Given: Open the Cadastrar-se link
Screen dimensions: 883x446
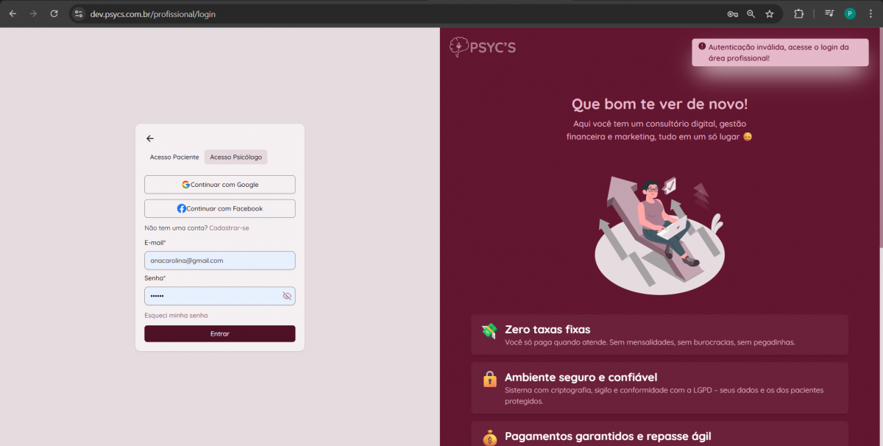Looking at the screenshot, I should pos(229,228).
